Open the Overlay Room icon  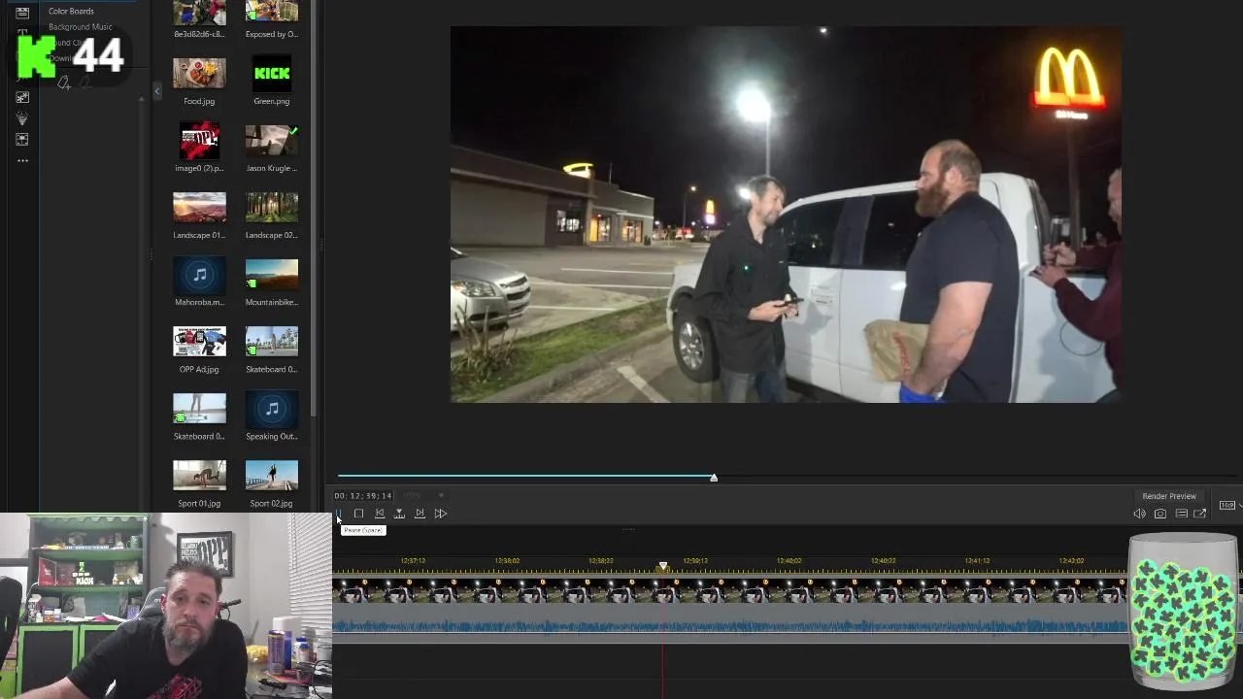click(22, 139)
